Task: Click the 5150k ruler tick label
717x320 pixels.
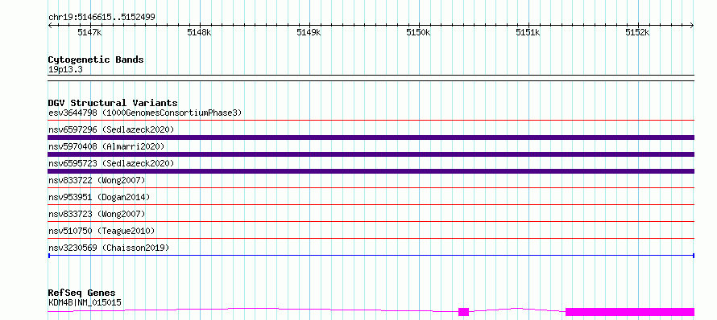Action: (418, 32)
